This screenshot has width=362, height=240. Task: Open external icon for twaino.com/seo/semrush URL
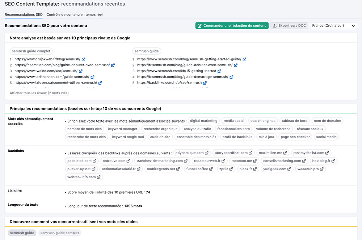coord(81,71)
